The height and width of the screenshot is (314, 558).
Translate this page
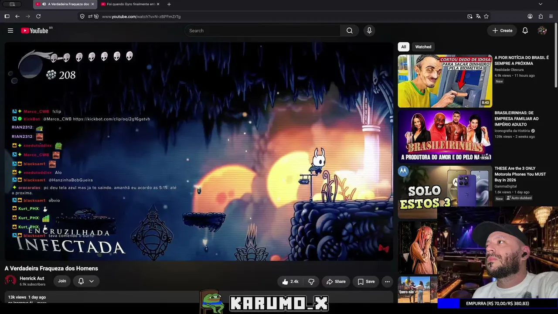pyautogui.click(x=478, y=17)
